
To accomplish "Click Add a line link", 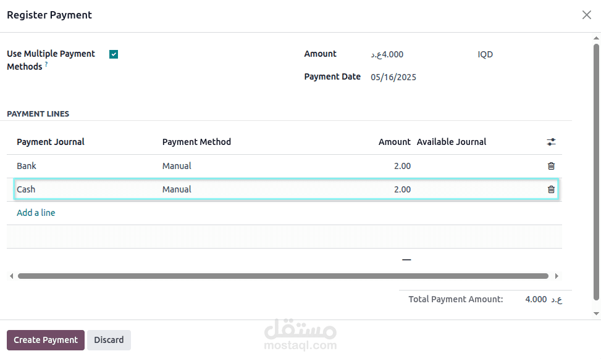I will point(36,213).
